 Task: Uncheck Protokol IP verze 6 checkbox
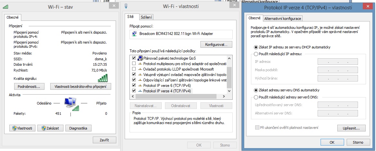134,85
